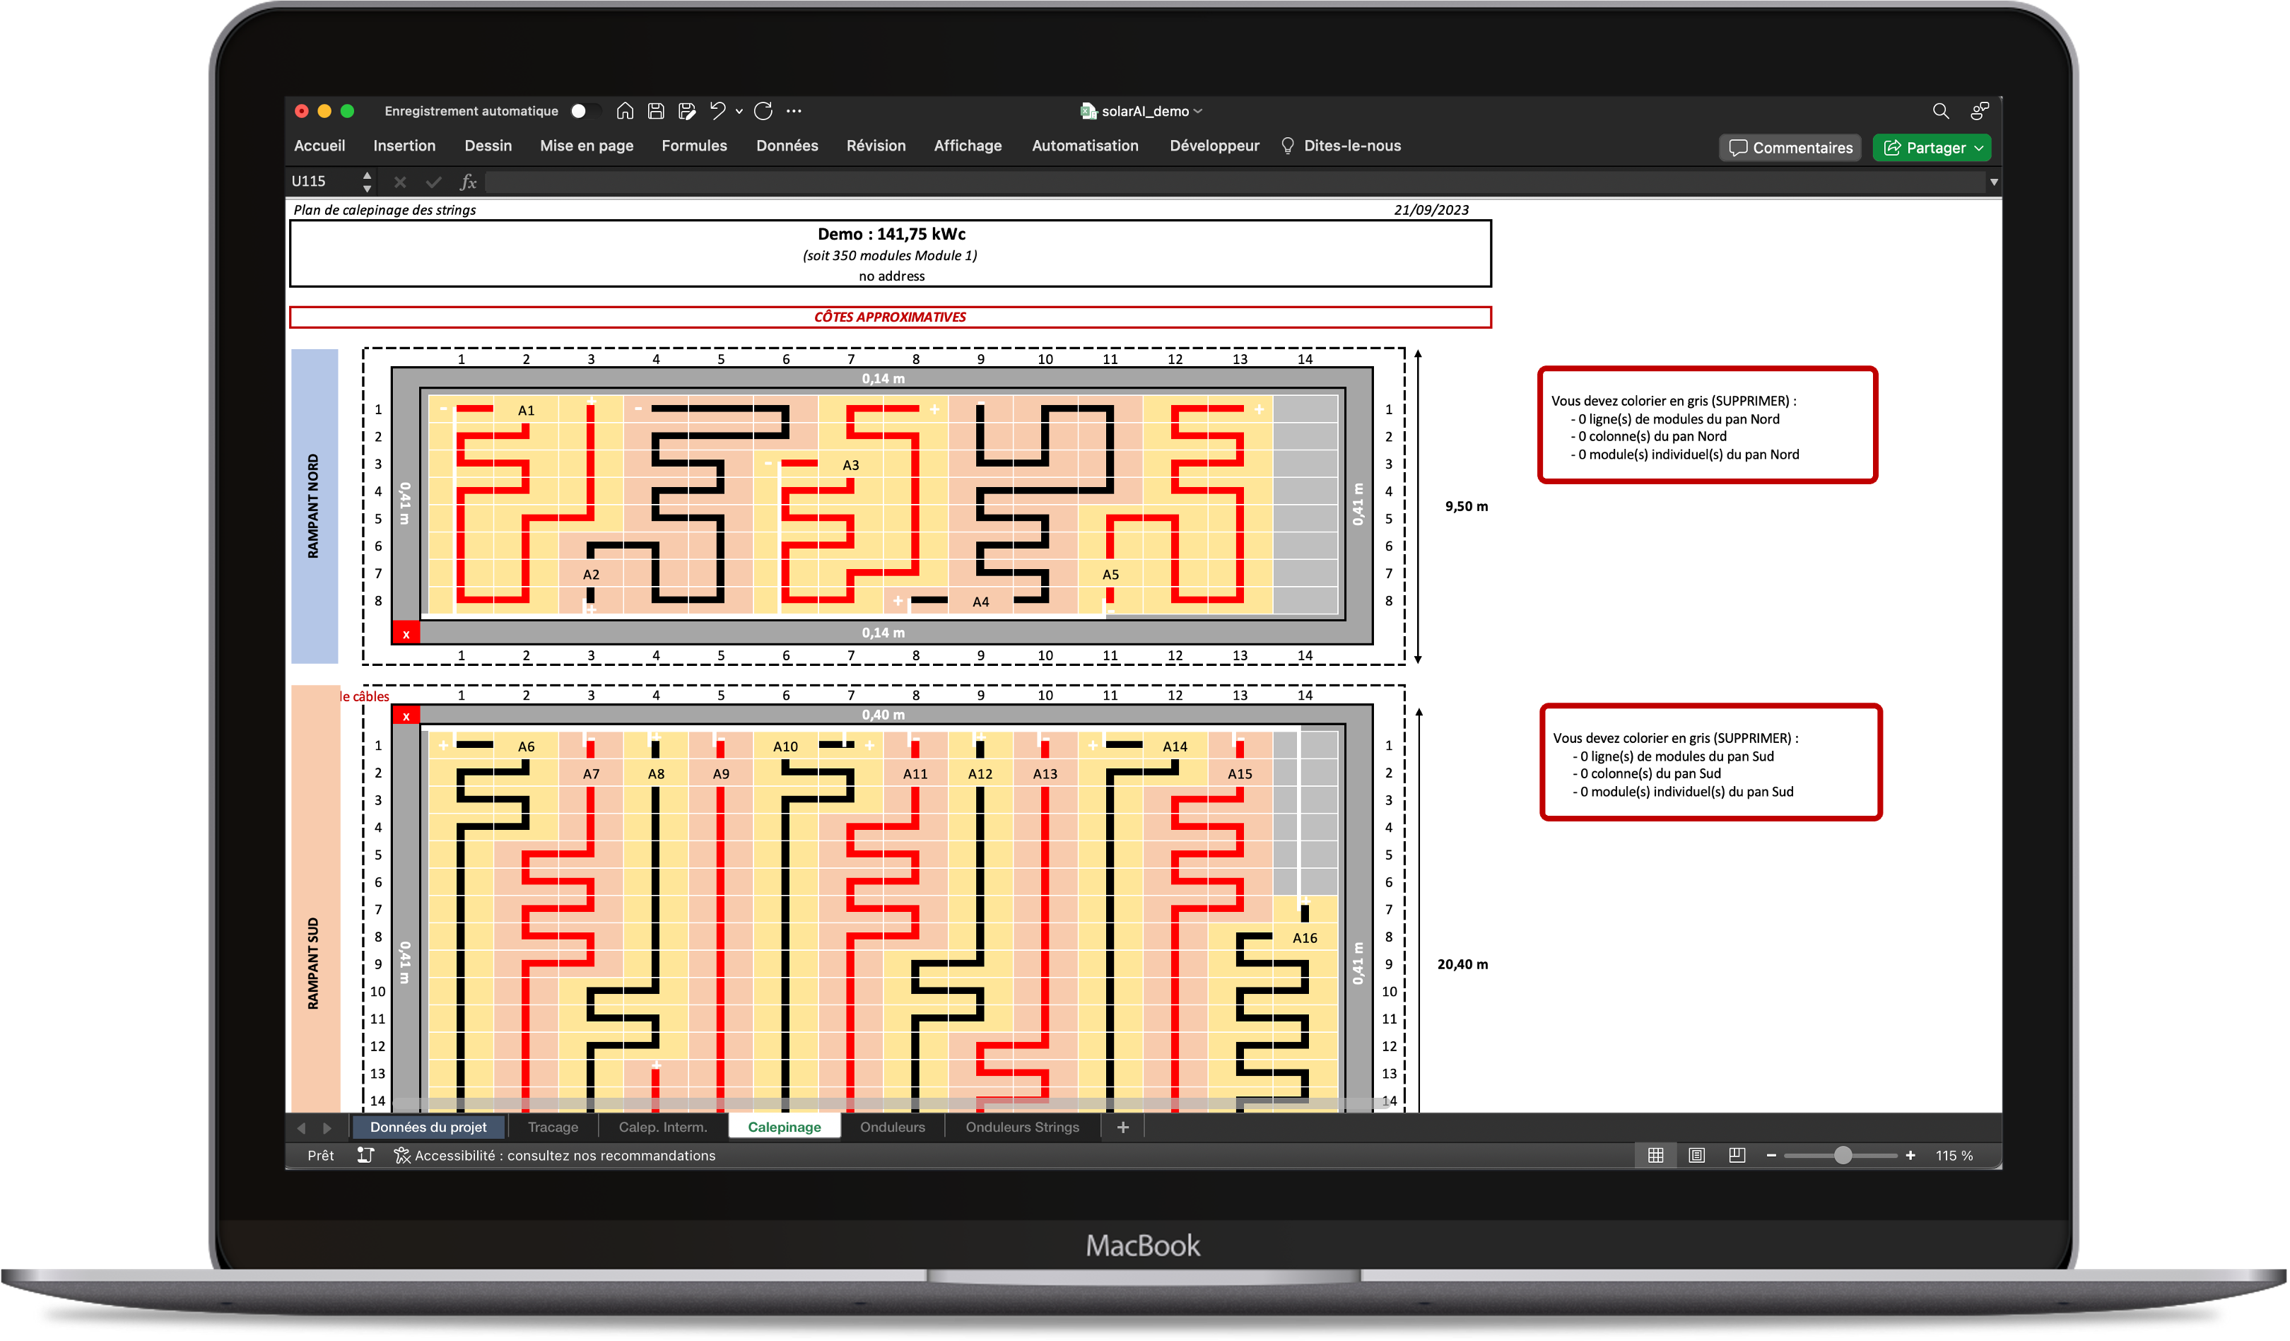This screenshot has height=1341, width=2290.
Task: Click the Dites-le-nous lightbulb search
Action: pos(1341,146)
